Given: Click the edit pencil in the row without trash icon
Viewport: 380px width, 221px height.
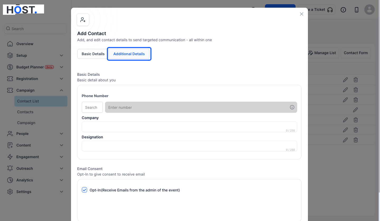Looking at the screenshot, I should coord(355,110).
